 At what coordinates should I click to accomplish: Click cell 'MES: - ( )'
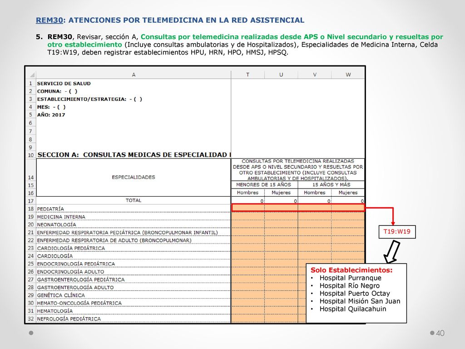pyautogui.click(x=51, y=107)
